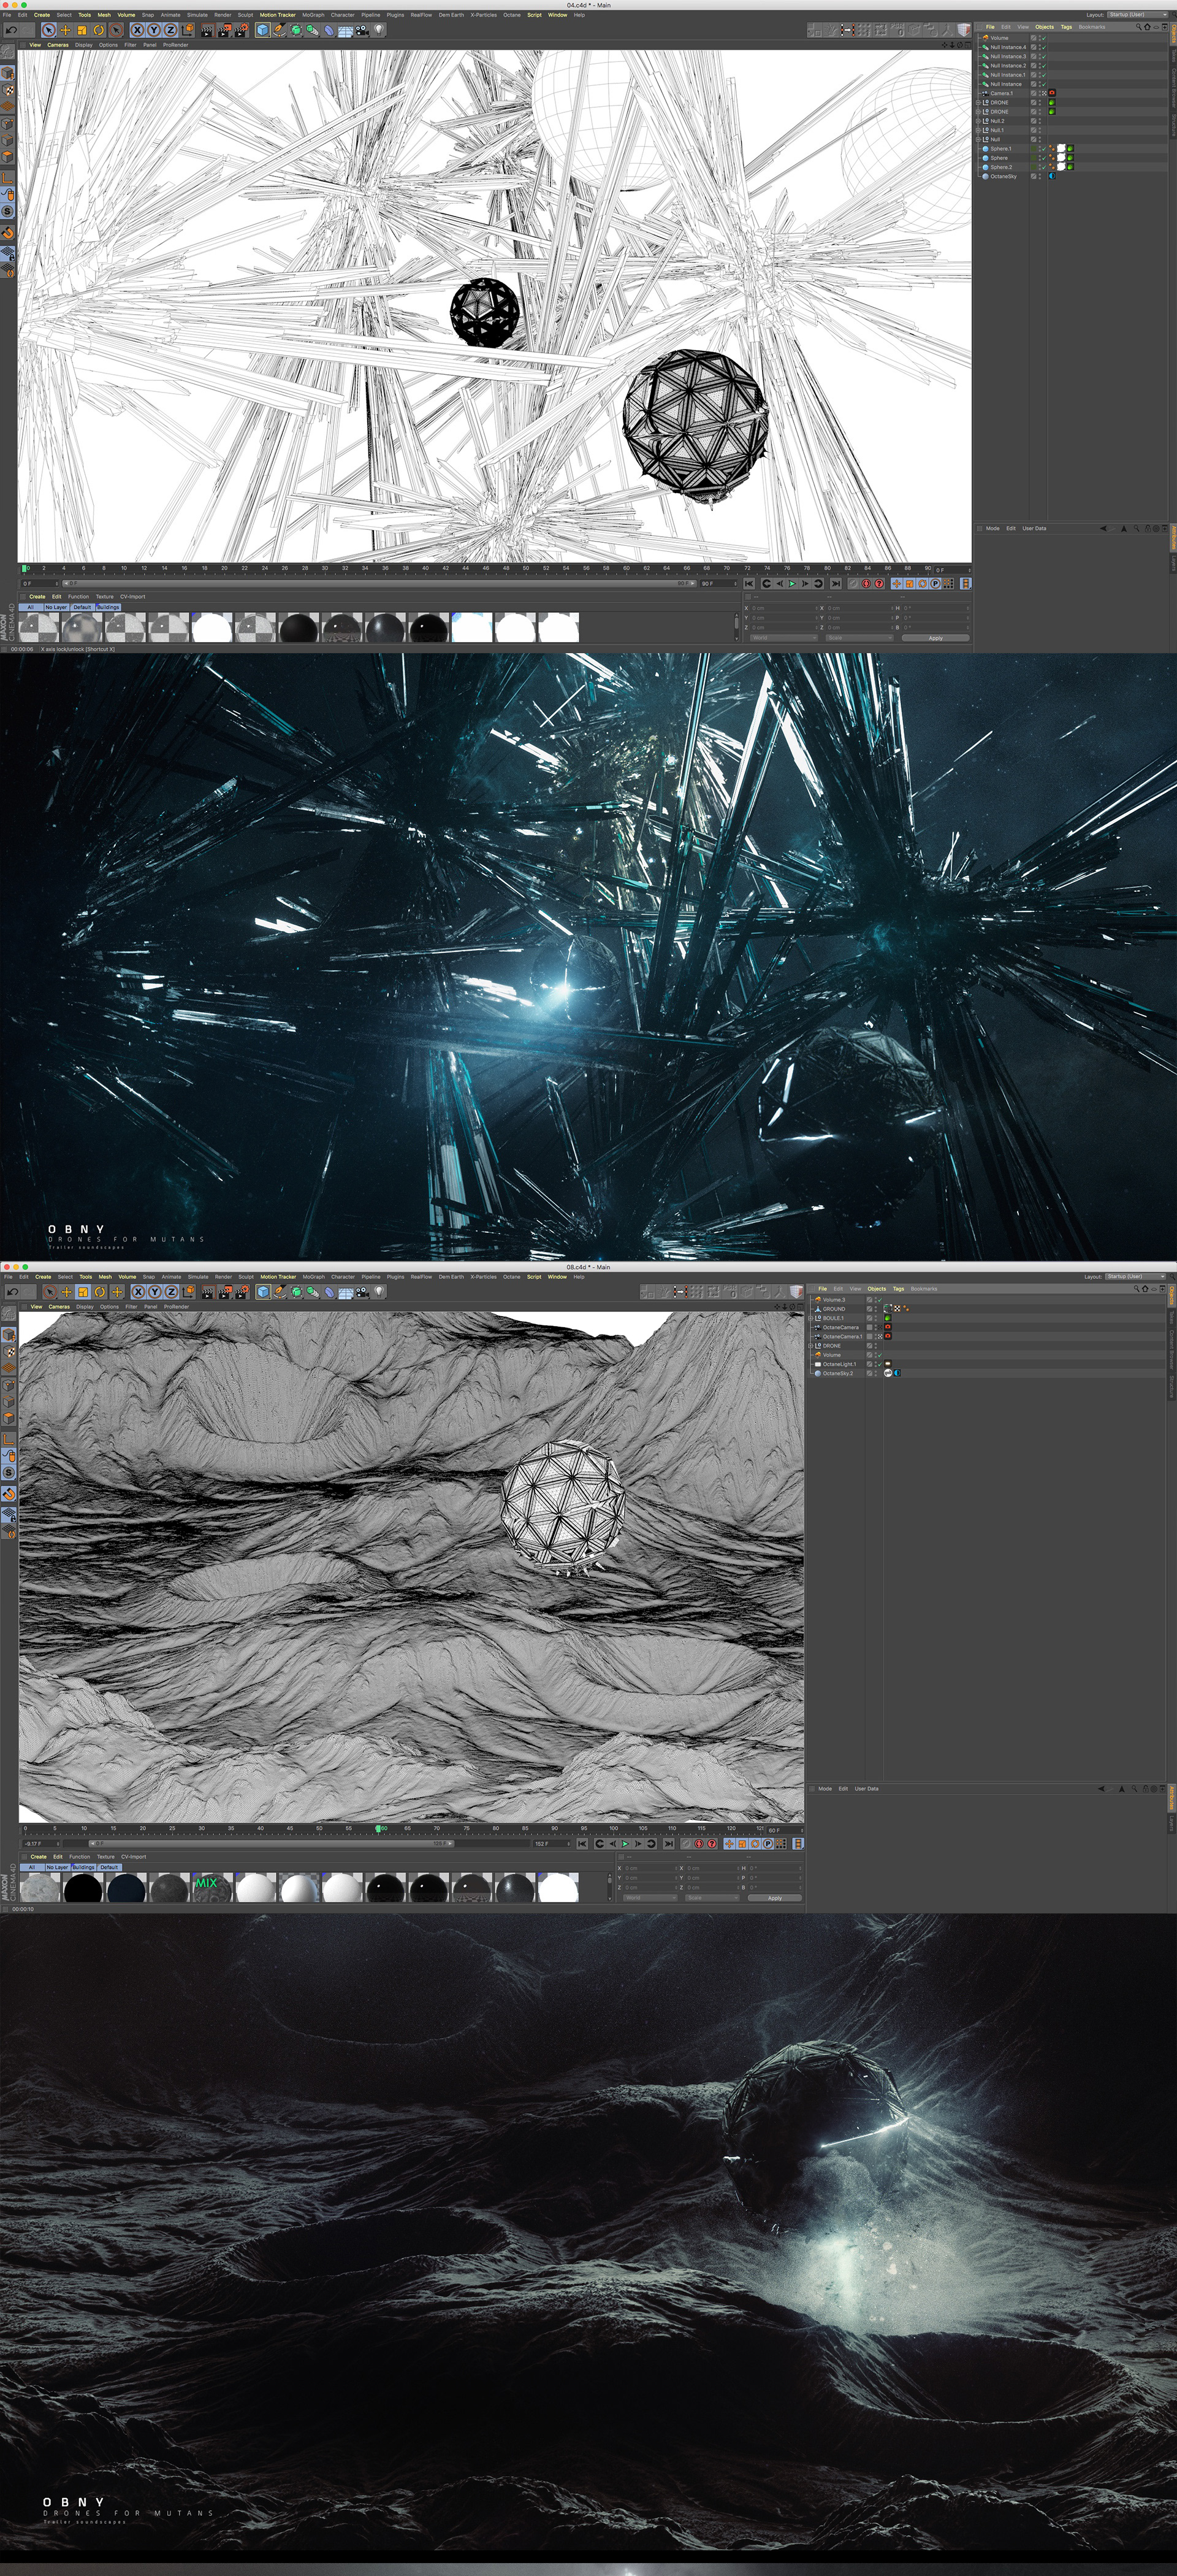1177x2576 pixels.
Task: Toggle enable checkmark of Volume object in 04.c4d
Action: click(1044, 38)
